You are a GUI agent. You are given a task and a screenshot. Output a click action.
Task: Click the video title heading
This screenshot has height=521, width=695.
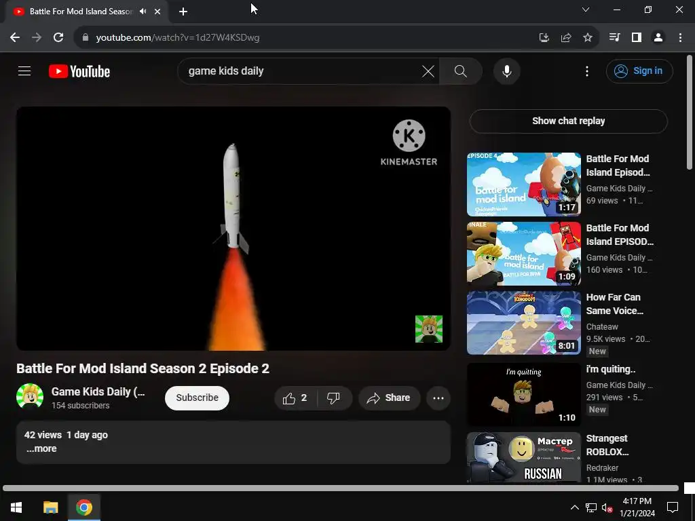[143, 368]
